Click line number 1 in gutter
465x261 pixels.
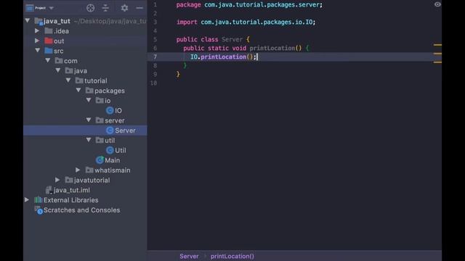pyautogui.click(x=155, y=4)
